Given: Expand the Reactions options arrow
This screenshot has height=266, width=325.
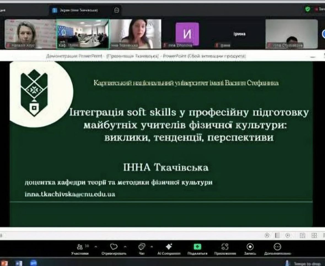Looking at the screenshot, I should click(125, 246).
